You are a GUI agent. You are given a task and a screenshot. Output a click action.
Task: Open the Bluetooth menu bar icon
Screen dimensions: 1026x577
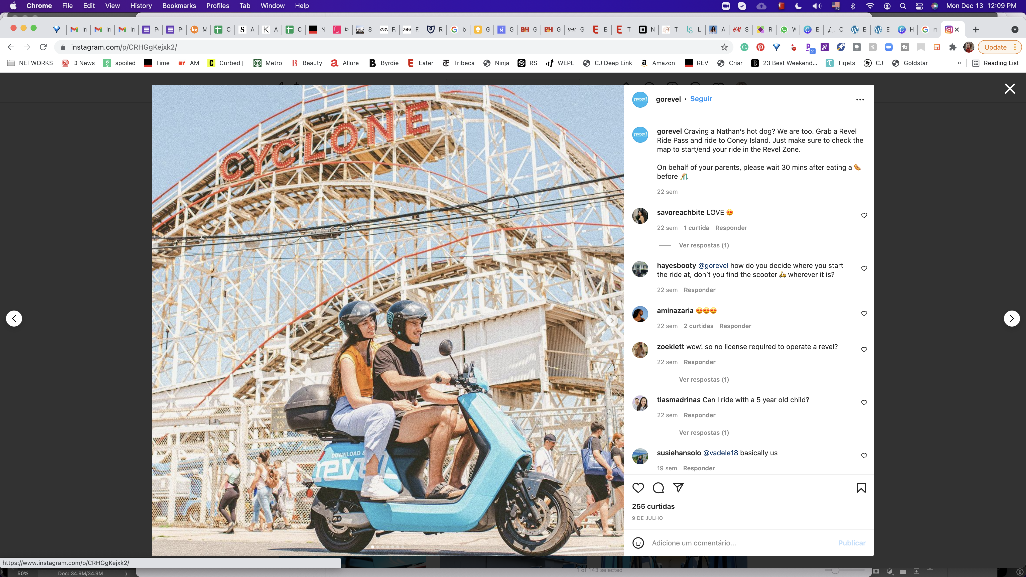[853, 6]
